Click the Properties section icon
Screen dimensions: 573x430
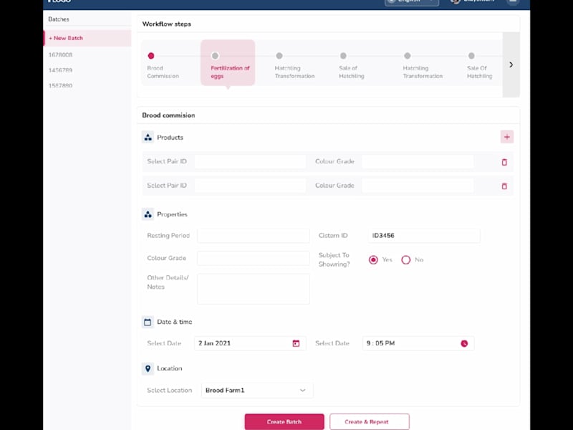[x=148, y=214]
